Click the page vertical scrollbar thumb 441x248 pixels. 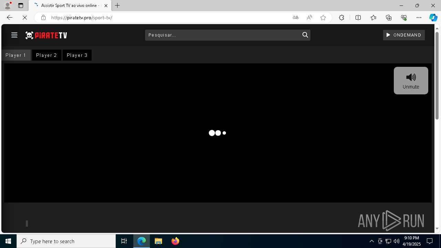437,76
